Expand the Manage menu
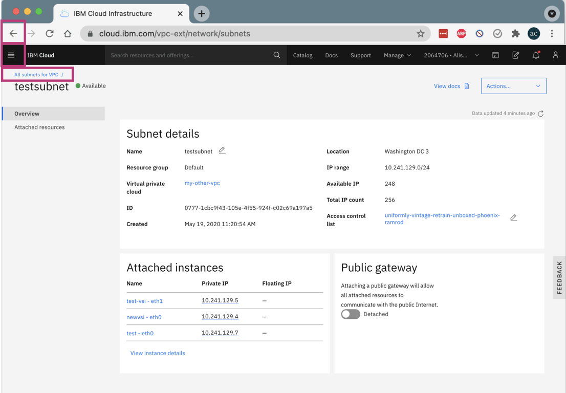This screenshot has width=566, height=393. coord(398,55)
